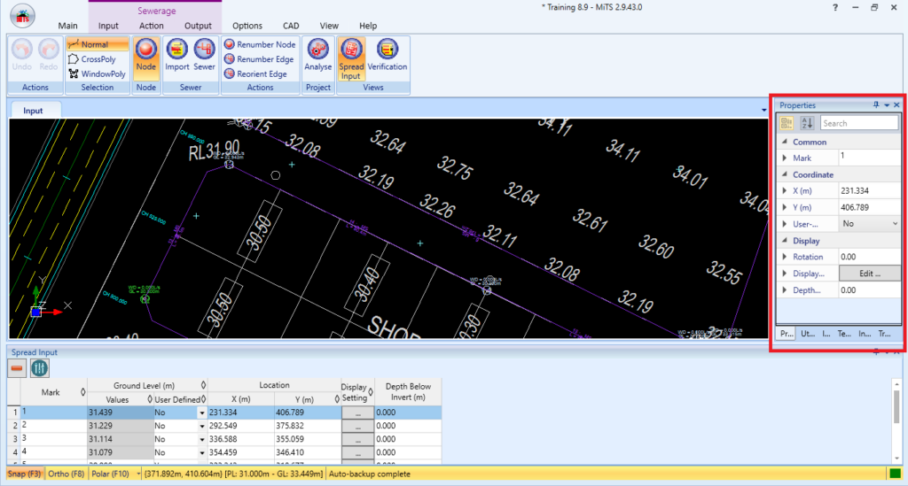The width and height of the screenshot is (908, 486).
Task: Collapse the Common property group
Action: point(785,142)
